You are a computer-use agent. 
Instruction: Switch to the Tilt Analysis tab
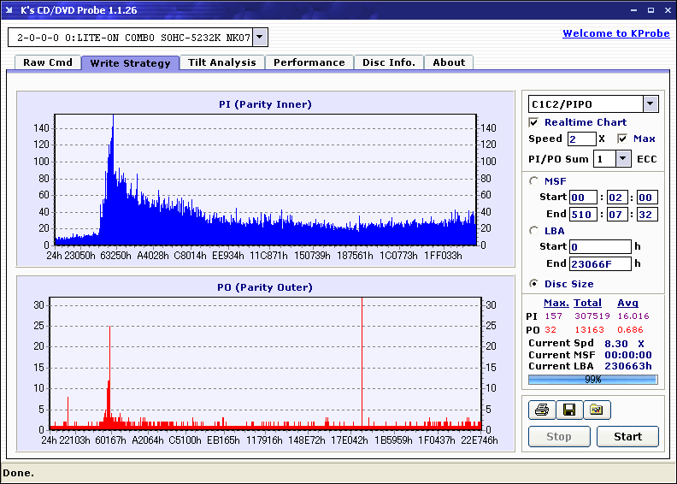pyautogui.click(x=221, y=62)
